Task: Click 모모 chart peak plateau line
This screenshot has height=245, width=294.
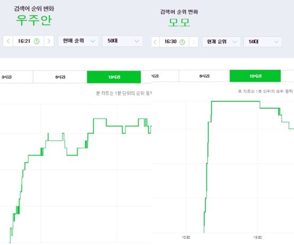Action: click(x=236, y=101)
